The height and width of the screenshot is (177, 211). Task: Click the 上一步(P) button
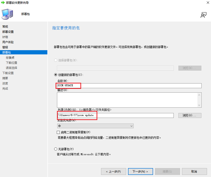[x=113, y=171]
